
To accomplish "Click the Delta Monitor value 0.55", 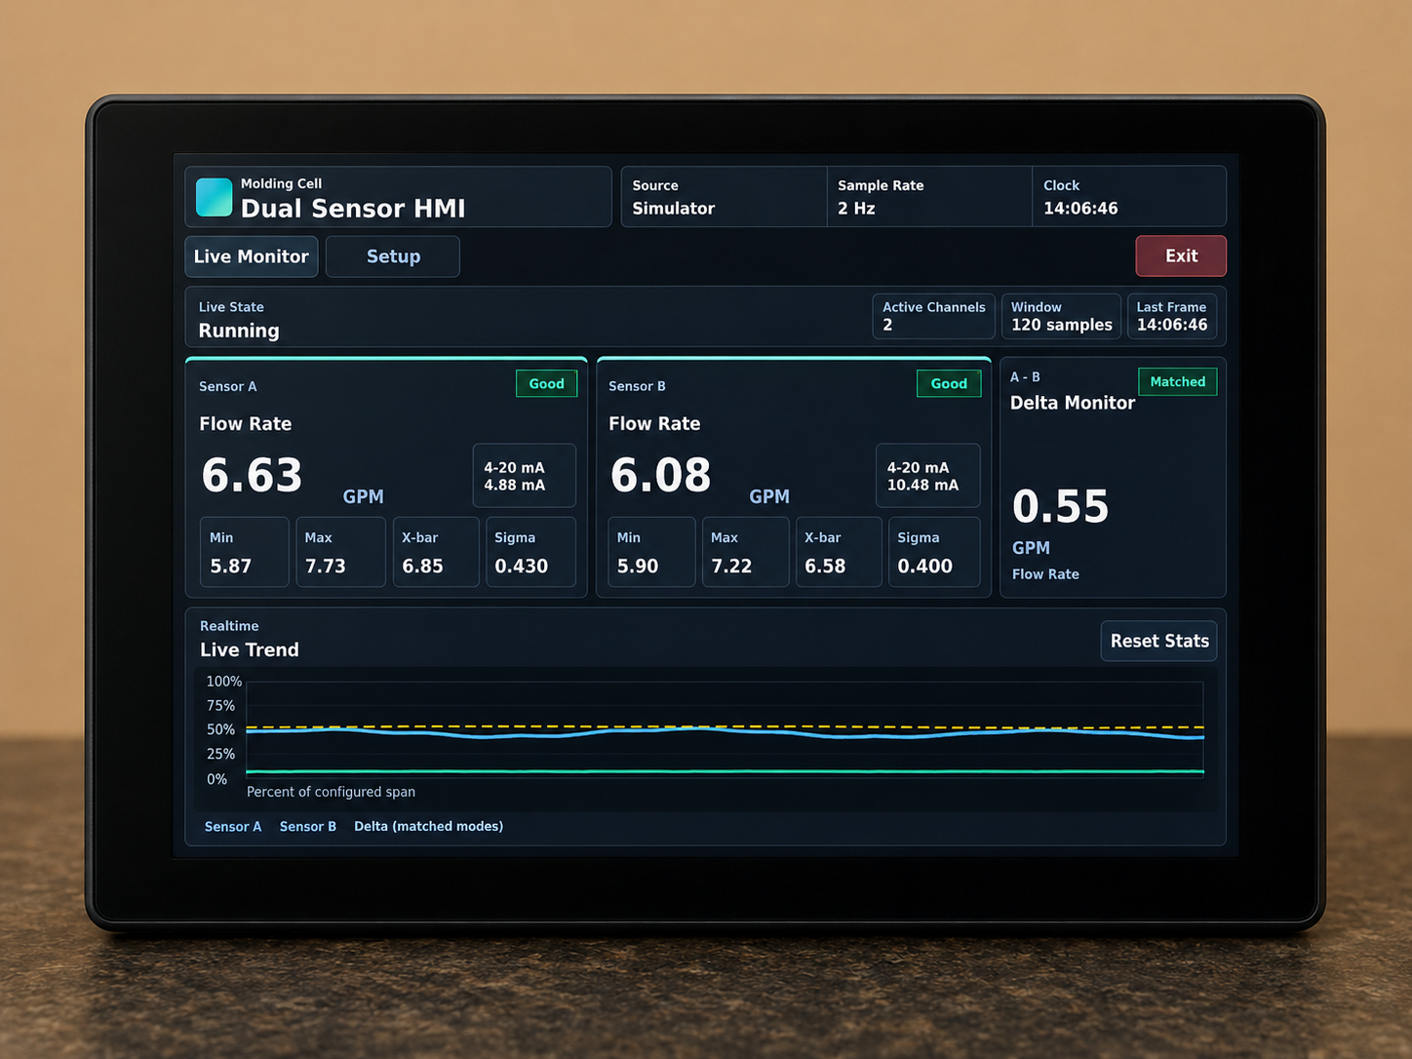I will click(1060, 507).
